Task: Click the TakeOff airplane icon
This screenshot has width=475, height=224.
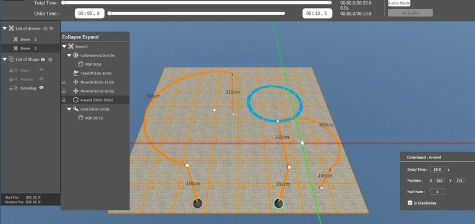Action: click(x=75, y=73)
